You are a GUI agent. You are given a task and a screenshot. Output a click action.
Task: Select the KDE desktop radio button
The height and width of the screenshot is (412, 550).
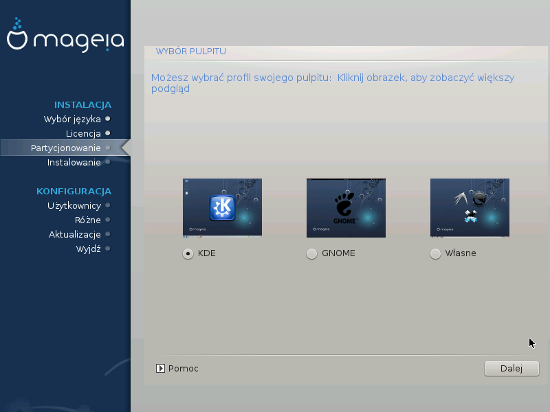[x=188, y=253]
